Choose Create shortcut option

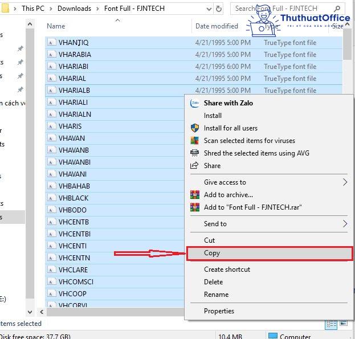point(268,269)
